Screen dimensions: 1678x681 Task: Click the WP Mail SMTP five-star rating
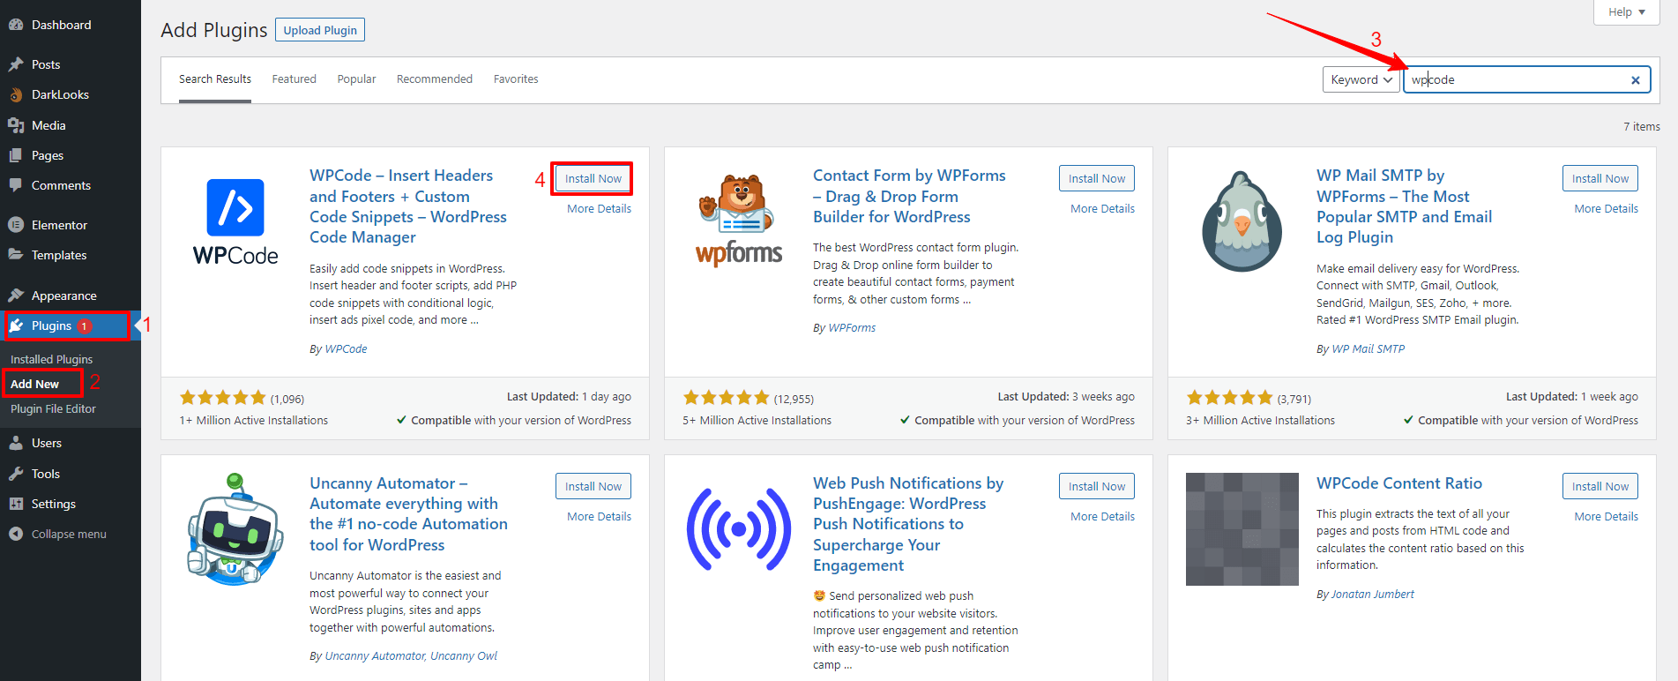[x=1229, y=398]
